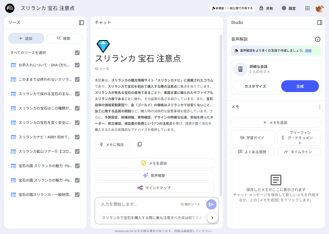The width and height of the screenshot is (329, 234).
Task: Copy the summary text
Action: (x=139, y=145)
